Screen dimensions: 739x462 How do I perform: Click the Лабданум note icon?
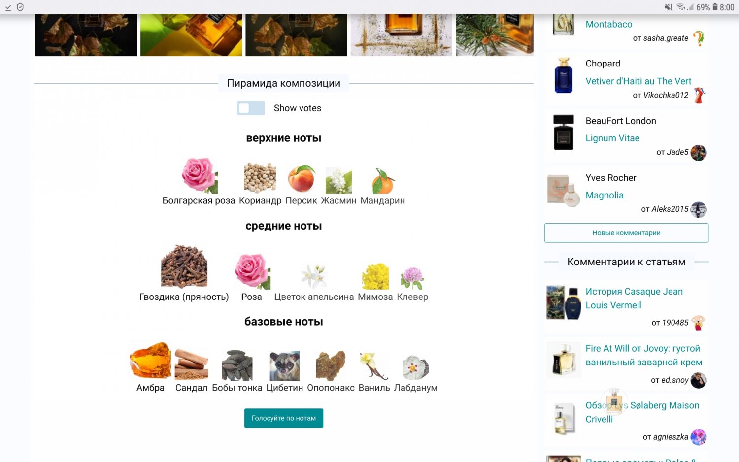click(x=415, y=367)
